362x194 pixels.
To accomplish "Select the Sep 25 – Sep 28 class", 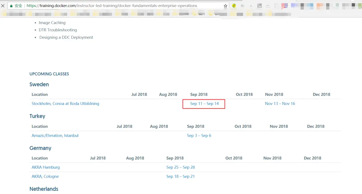I will 181,167.
